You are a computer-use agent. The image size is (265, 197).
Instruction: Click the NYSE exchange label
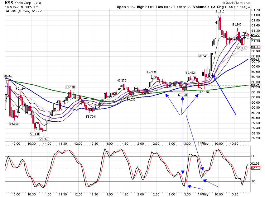point(38,3)
